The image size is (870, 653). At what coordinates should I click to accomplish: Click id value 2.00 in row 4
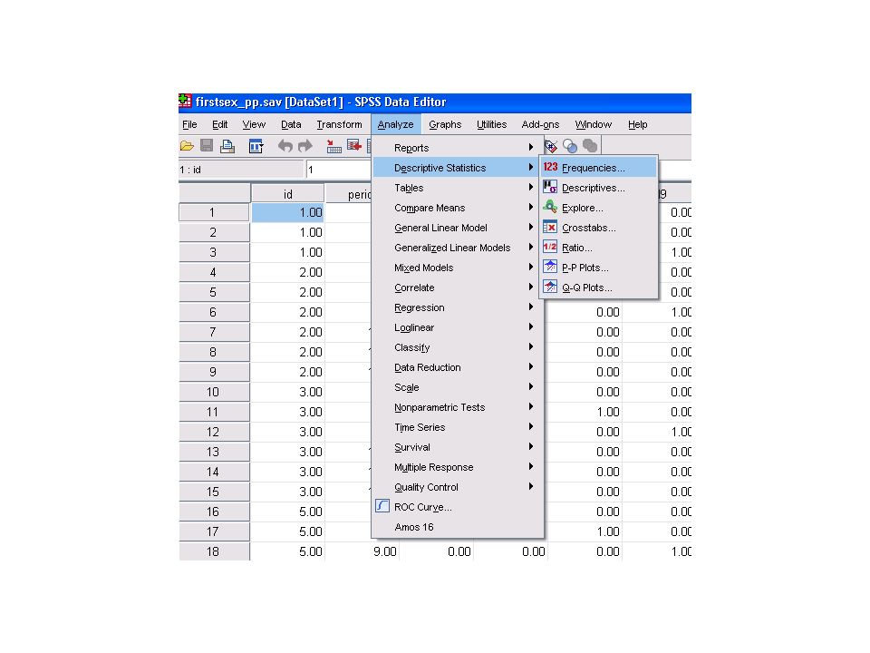[287, 272]
